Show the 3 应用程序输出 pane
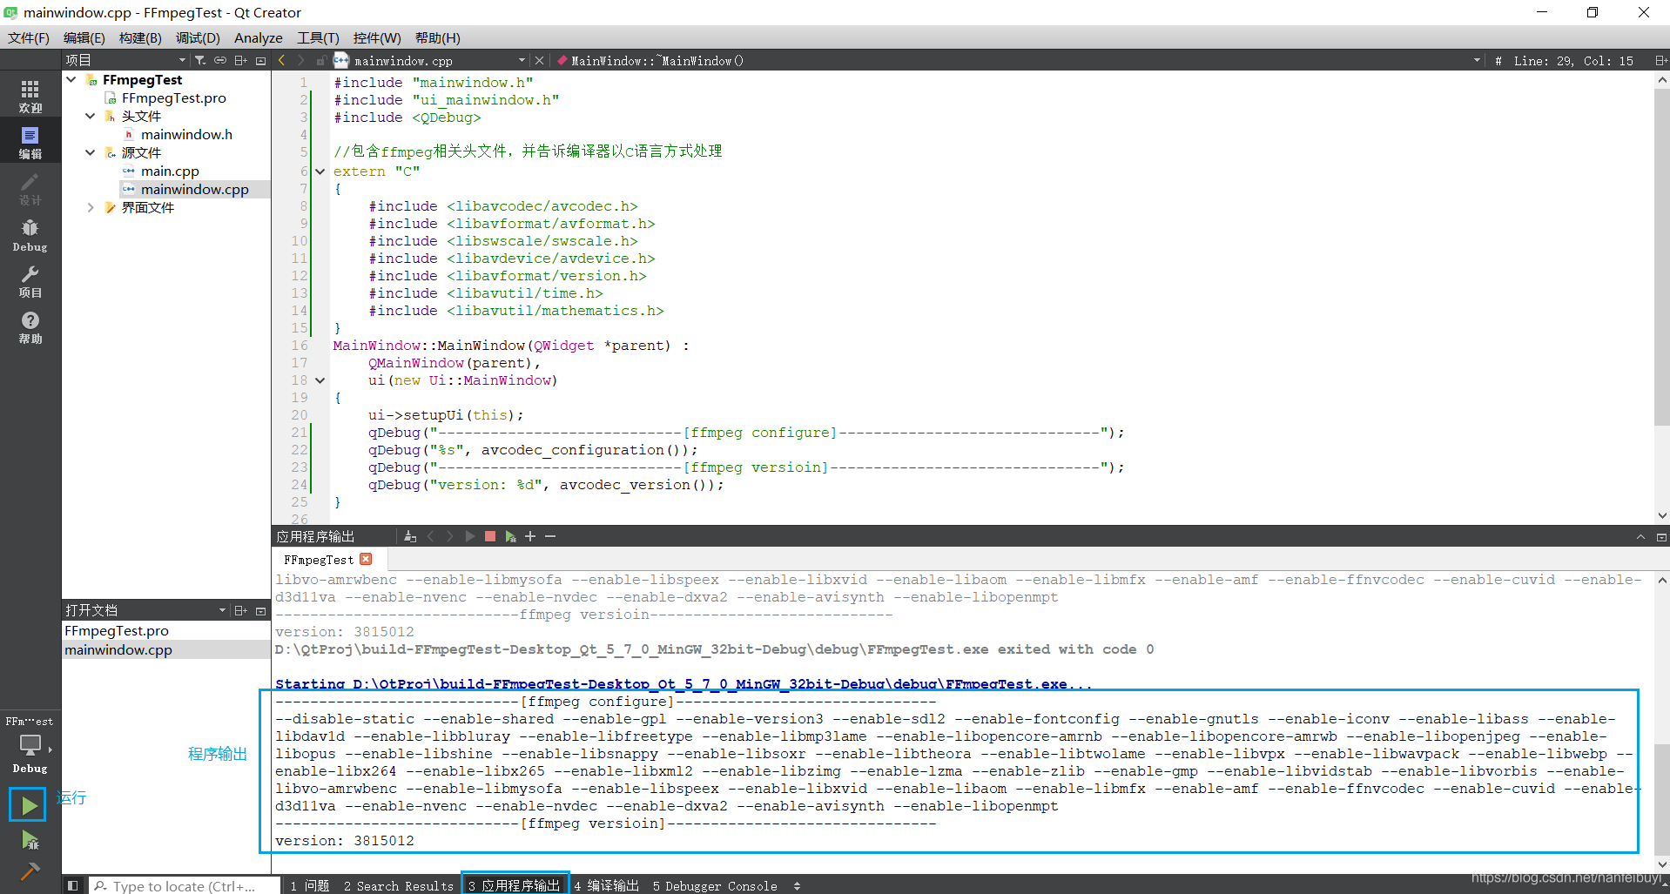Screen dimensions: 1670x894 [x=515, y=885]
